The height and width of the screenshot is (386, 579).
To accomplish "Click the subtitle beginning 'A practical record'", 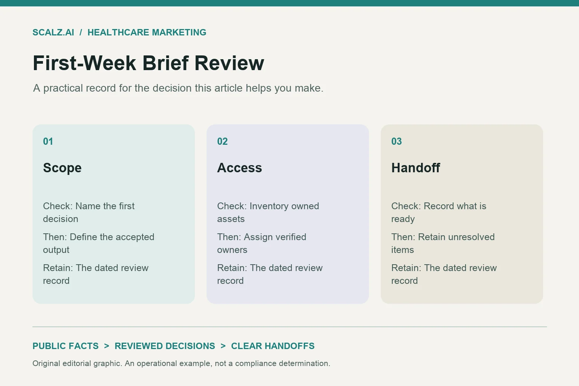I will click(x=178, y=88).
